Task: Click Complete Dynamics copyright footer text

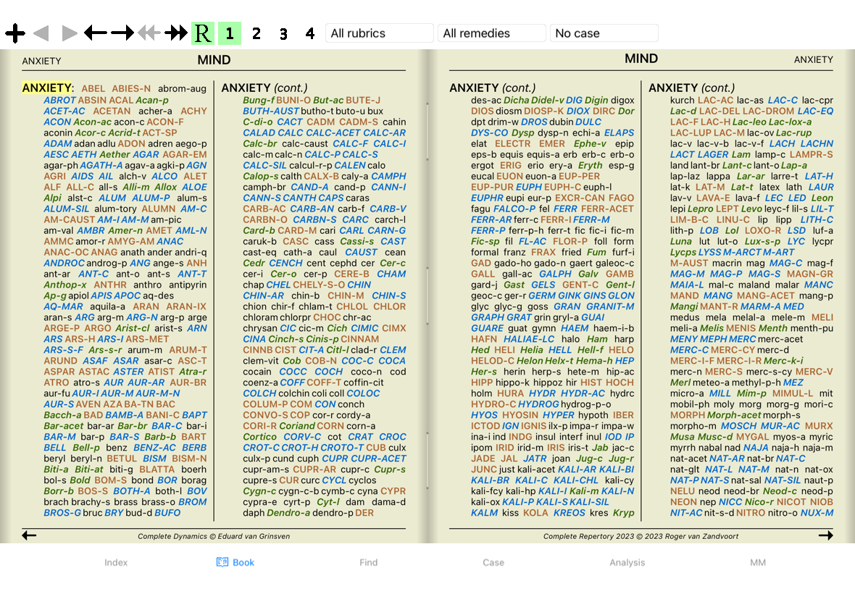Action: coord(214,536)
